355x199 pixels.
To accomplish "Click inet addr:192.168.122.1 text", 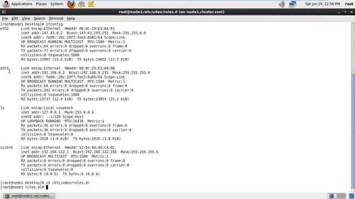I will (45, 152).
